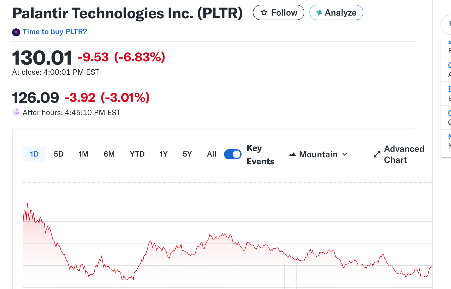
Task: Show the 6M chart range
Action: pos(109,154)
